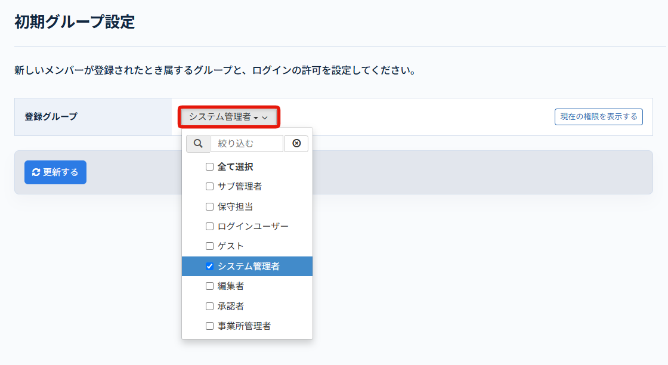668x365 pixels.
Task: Click the 初期グループ設定 page heading
Action: (75, 23)
